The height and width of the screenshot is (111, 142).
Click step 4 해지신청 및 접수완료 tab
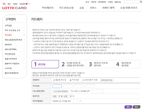tap(127, 64)
